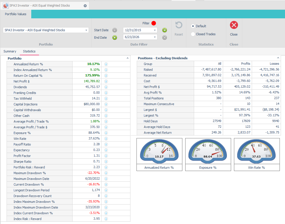This screenshot has width=285, height=224.
Task: Open info icon for Profit Factor
Action: click(x=106, y=156)
